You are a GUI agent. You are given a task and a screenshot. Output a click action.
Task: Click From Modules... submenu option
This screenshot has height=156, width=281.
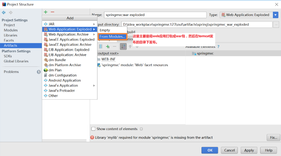coord(112,37)
